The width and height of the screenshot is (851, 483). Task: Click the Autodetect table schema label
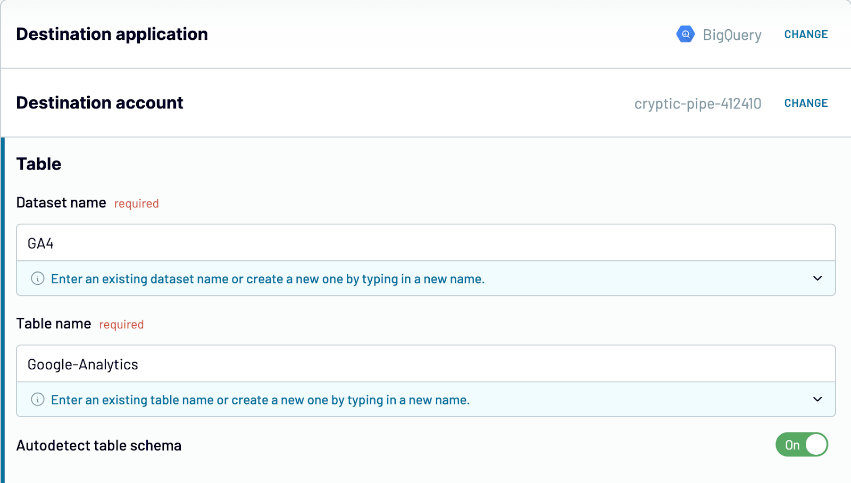(99, 445)
